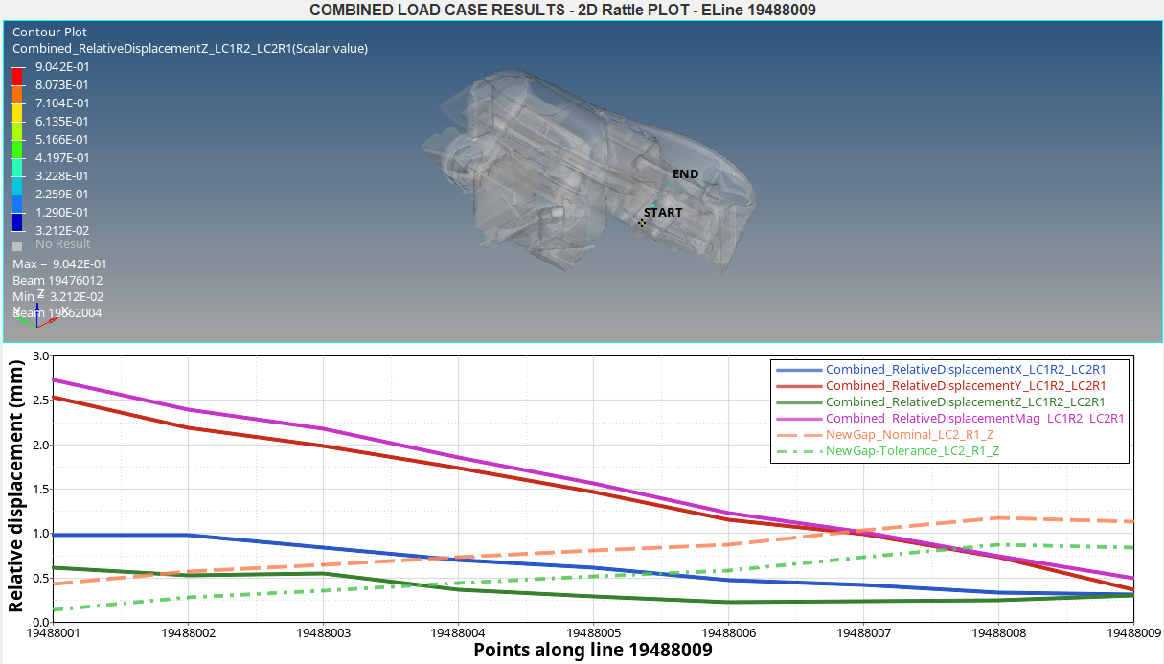The width and height of the screenshot is (1164, 664).
Task: Click legend value 5.166E-01
Action: [x=62, y=139]
